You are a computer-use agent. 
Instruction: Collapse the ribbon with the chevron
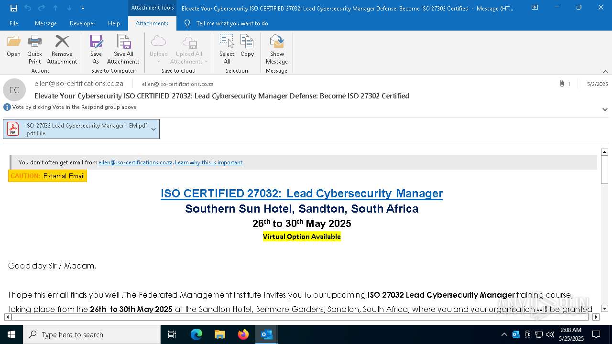click(605, 71)
